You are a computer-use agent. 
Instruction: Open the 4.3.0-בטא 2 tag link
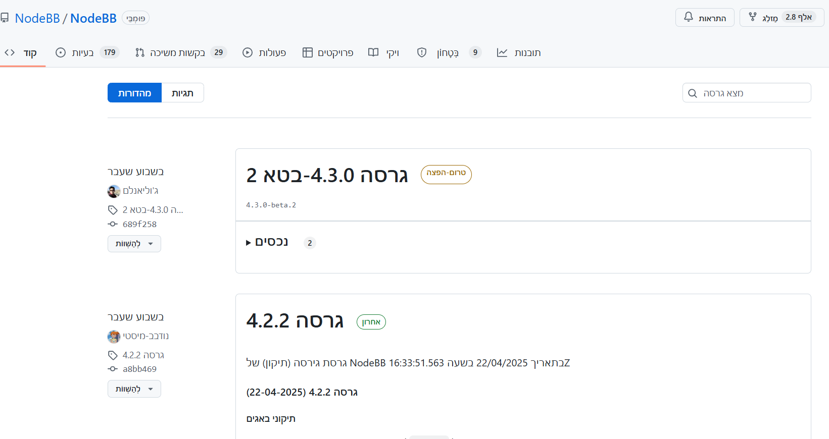153,210
